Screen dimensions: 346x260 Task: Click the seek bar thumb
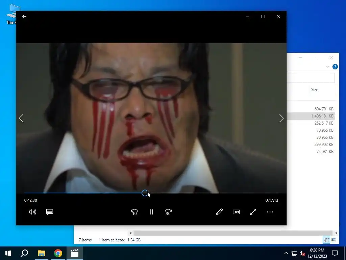[145, 193]
